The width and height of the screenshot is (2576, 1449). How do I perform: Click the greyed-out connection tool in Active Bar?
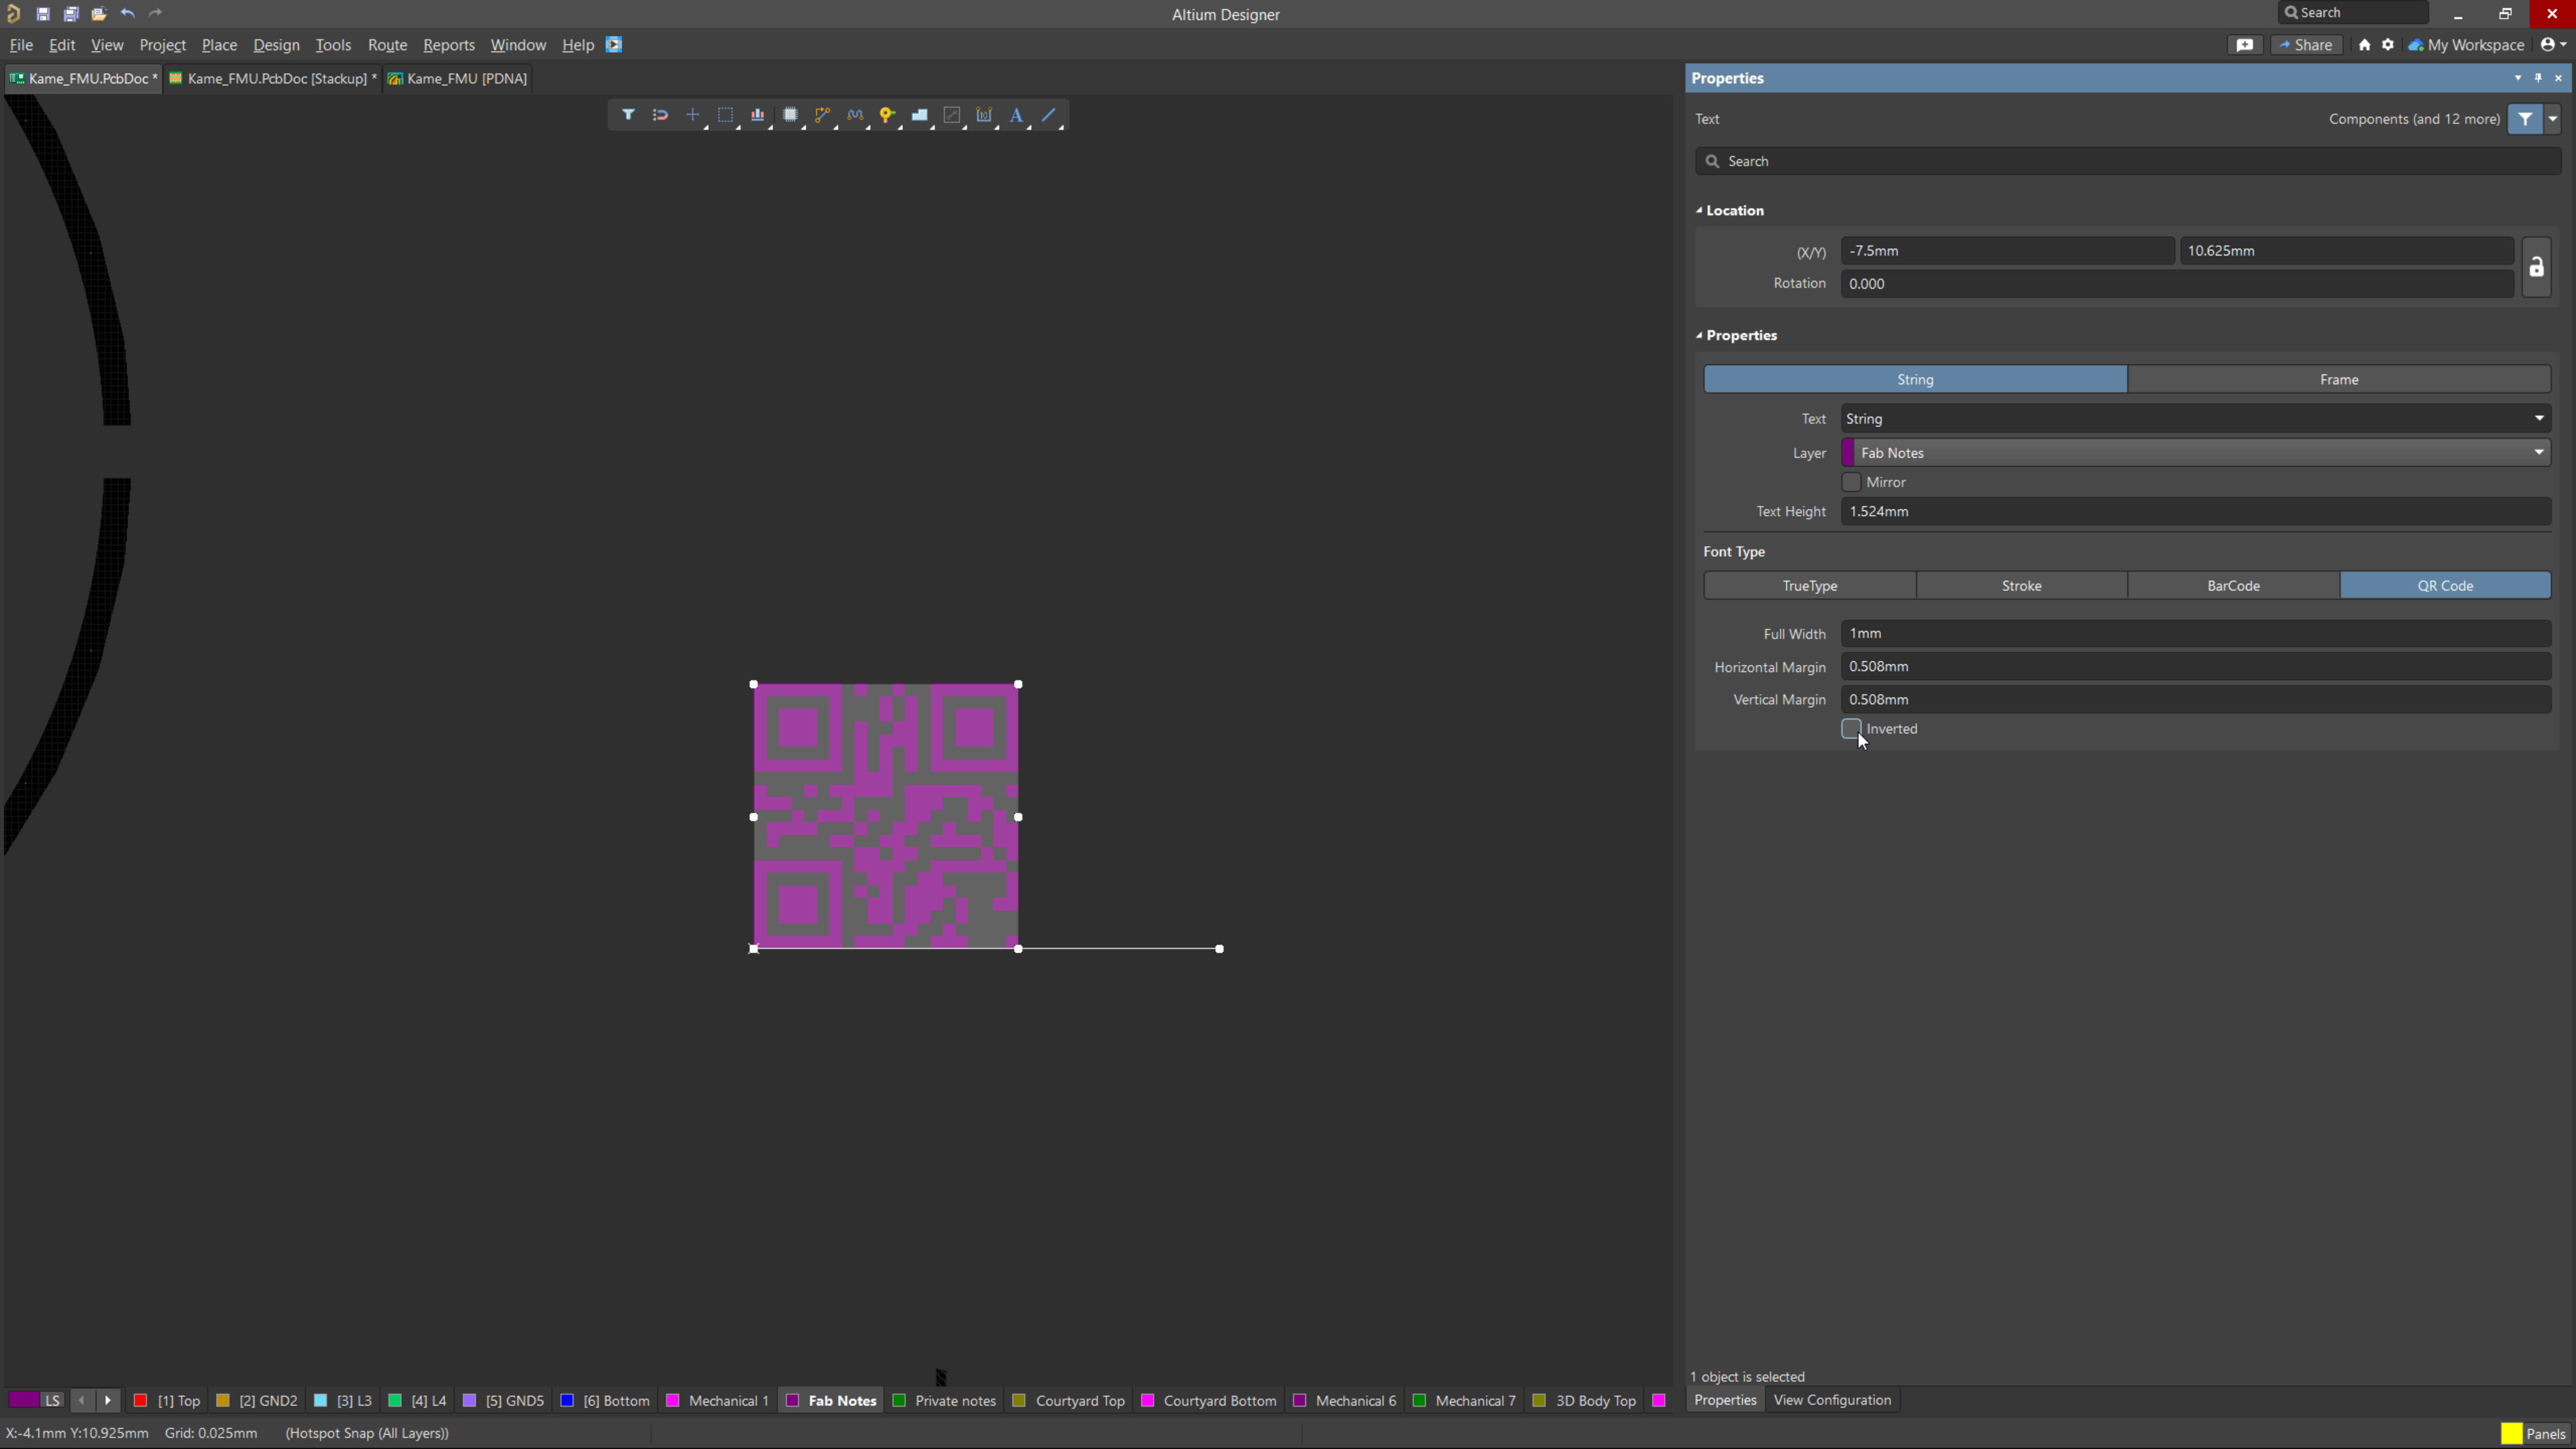952,115
